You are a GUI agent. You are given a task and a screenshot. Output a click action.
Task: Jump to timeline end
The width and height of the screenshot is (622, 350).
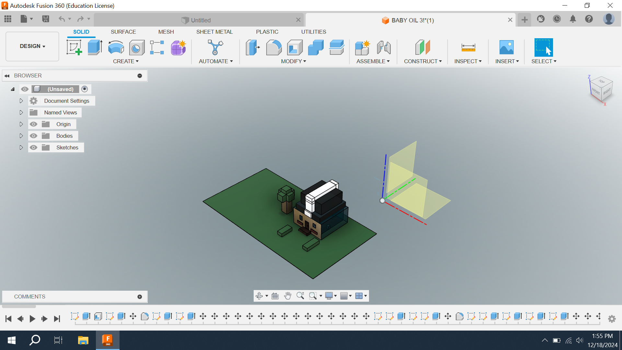tap(57, 319)
